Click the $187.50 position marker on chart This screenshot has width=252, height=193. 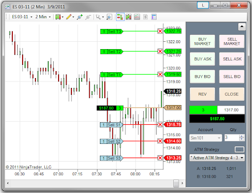pyautogui.click(x=110, y=108)
